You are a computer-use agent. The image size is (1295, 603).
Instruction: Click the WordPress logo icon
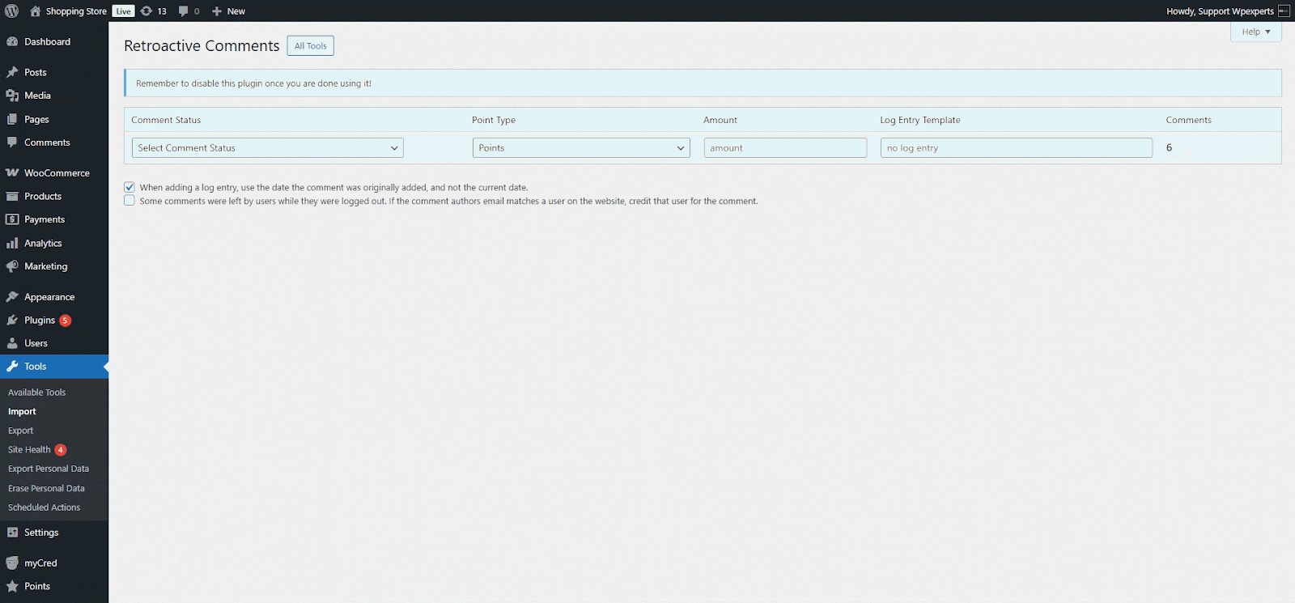(11, 11)
